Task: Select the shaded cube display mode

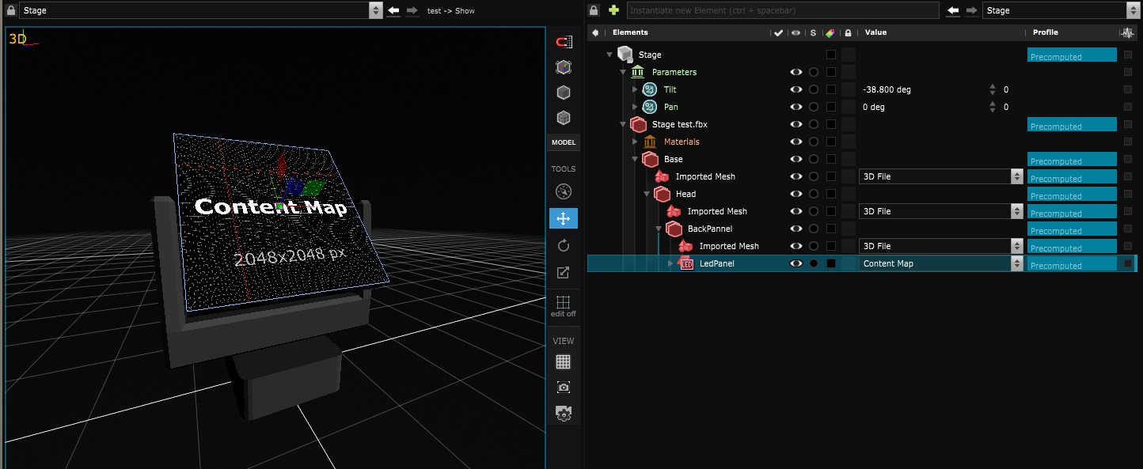Action: 564,67
